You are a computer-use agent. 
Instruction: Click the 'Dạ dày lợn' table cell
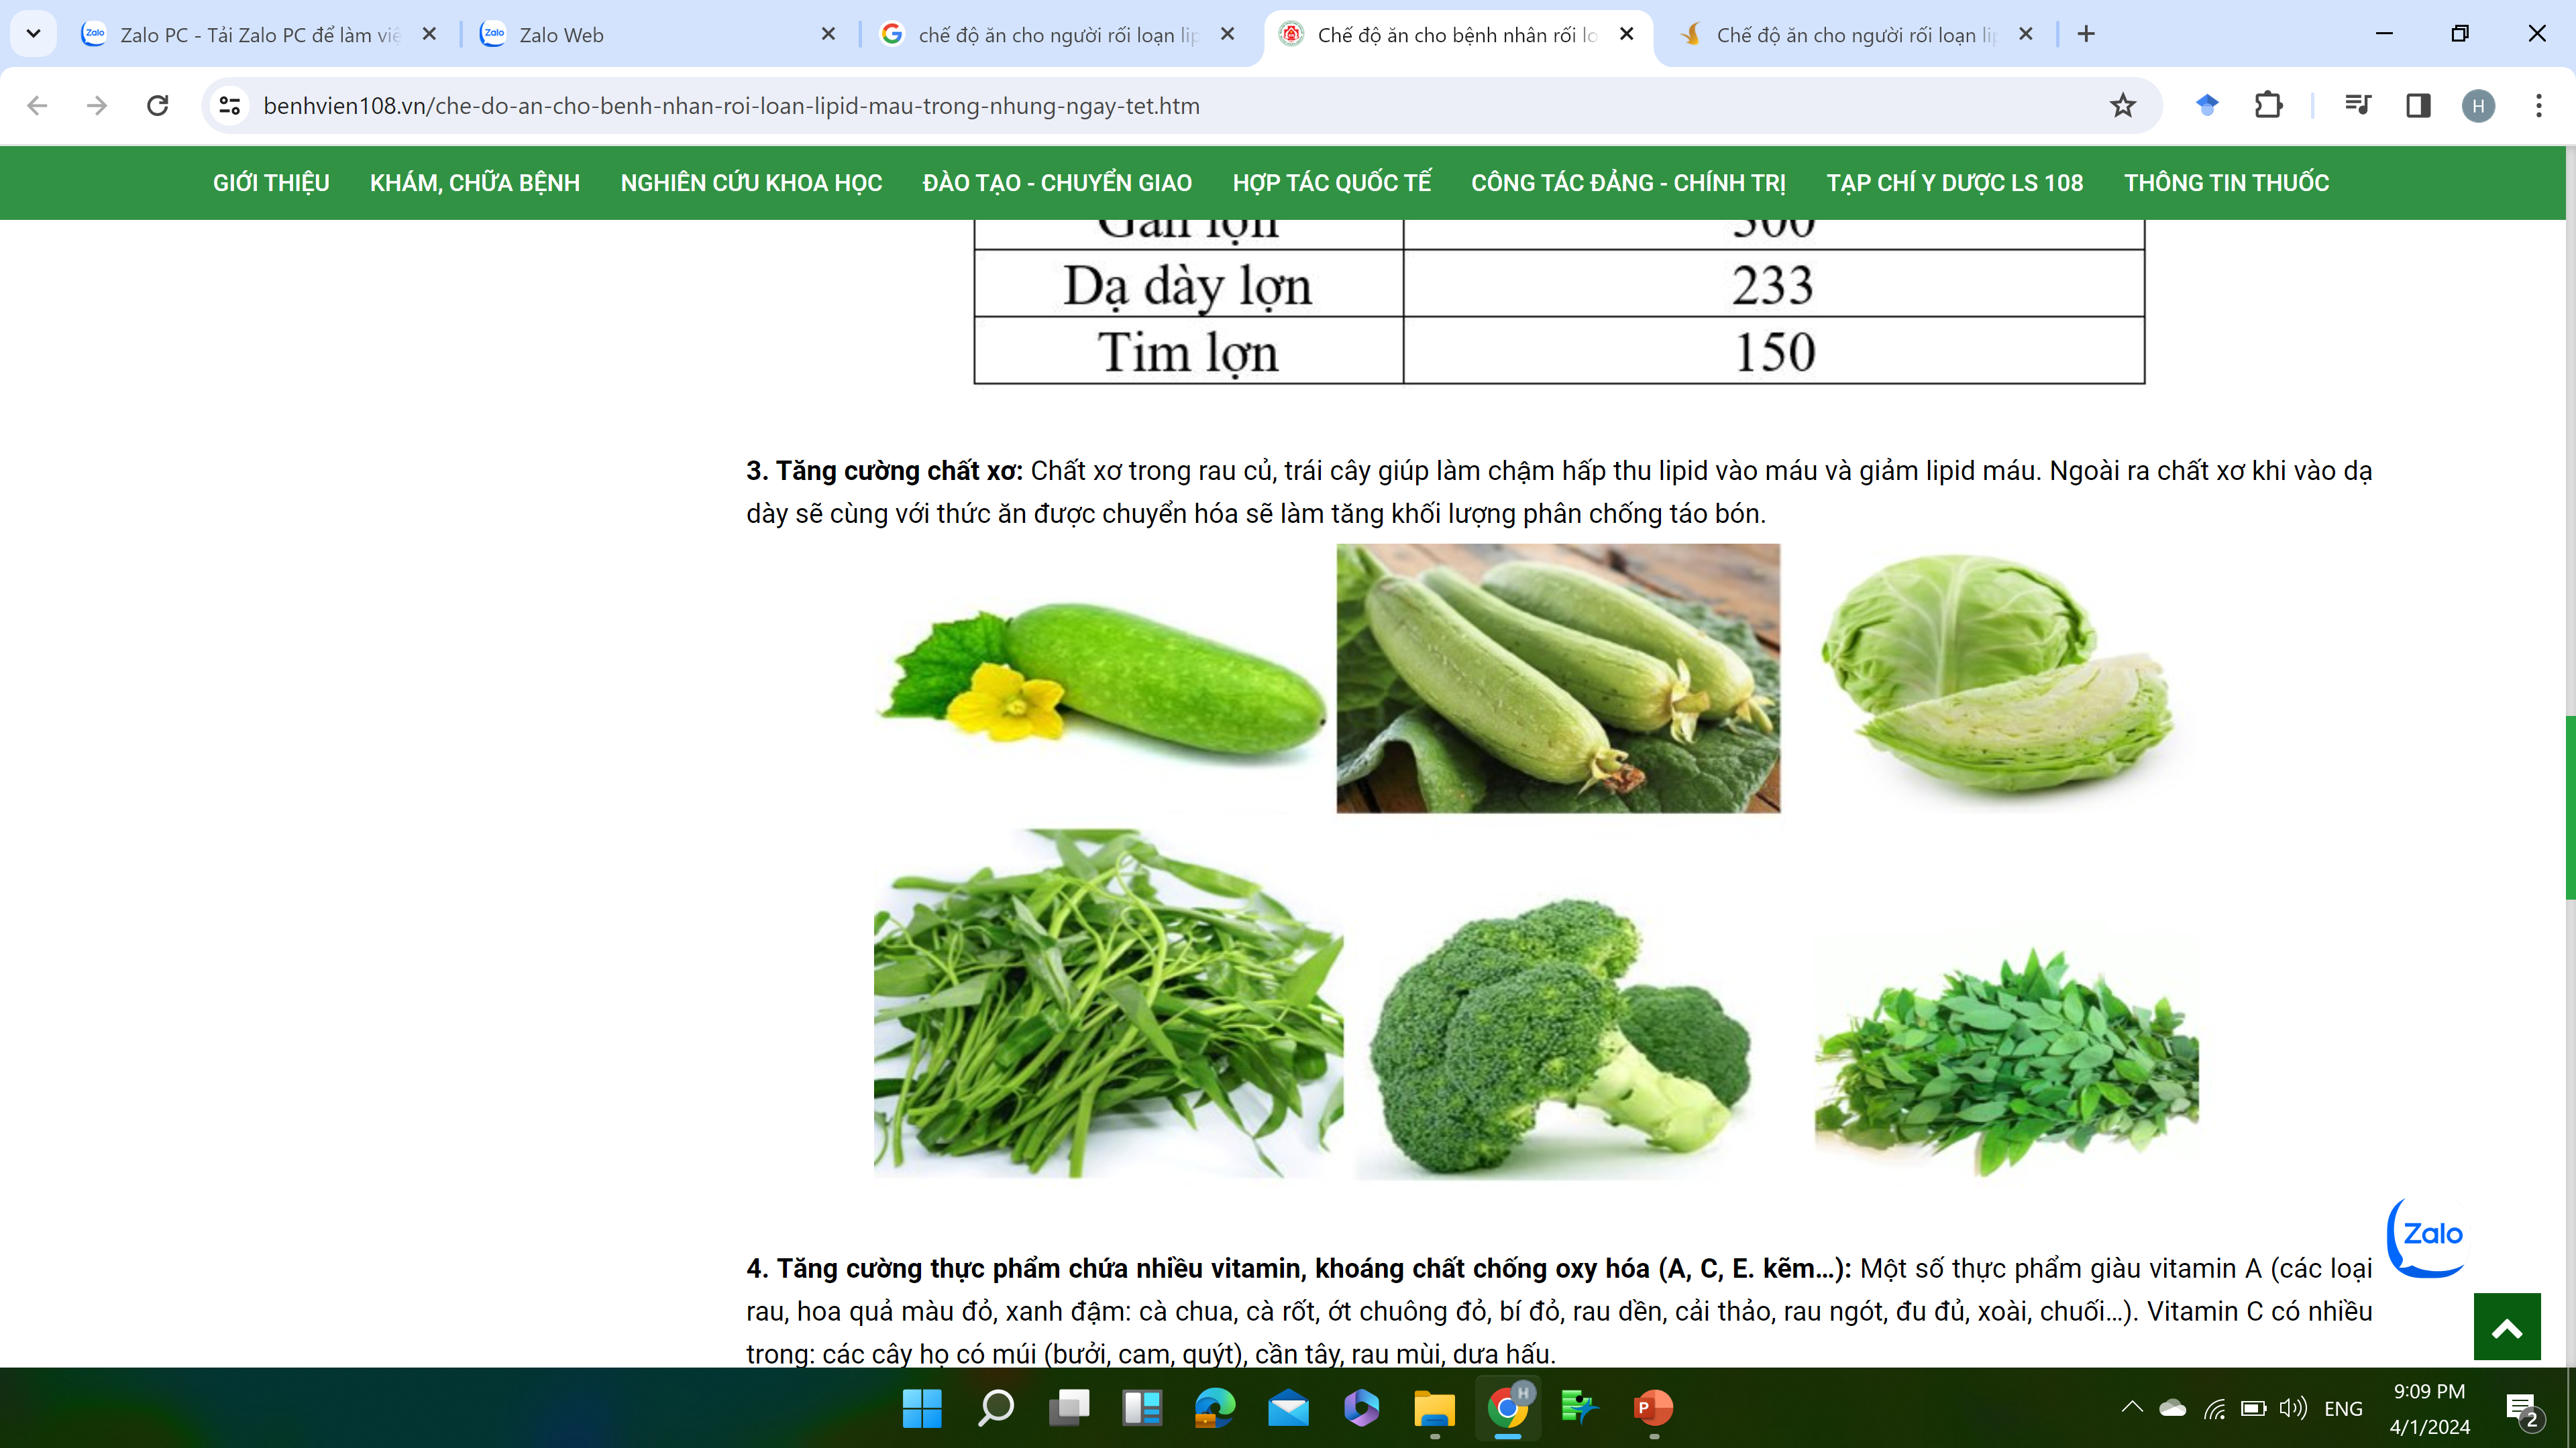(1188, 285)
